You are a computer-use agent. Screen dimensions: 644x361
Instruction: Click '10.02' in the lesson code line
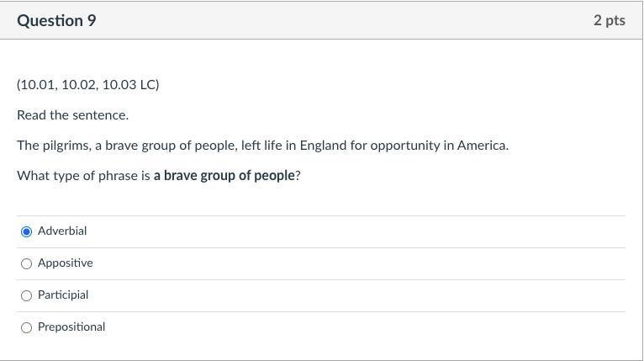(x=80, y=84)
